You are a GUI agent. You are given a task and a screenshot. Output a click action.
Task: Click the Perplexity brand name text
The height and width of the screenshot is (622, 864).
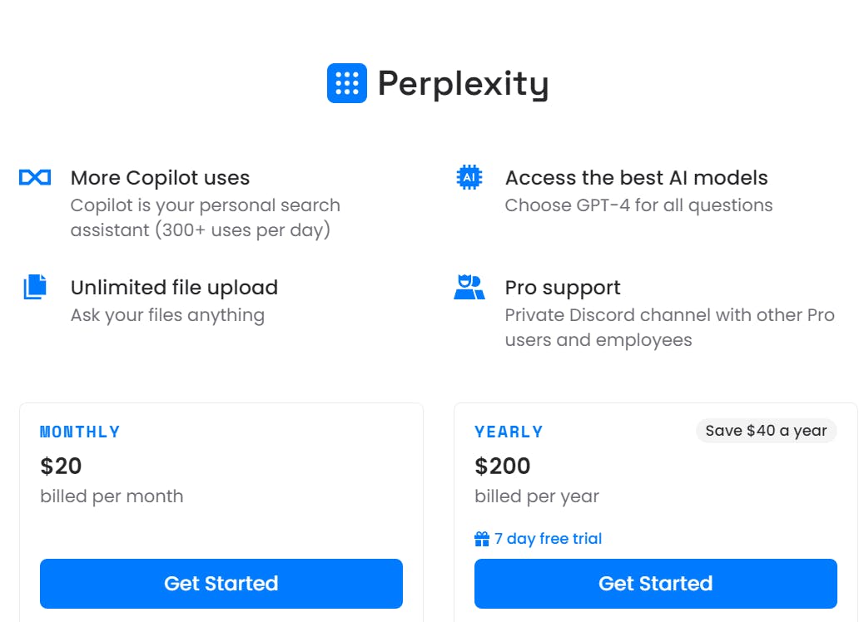463,83
